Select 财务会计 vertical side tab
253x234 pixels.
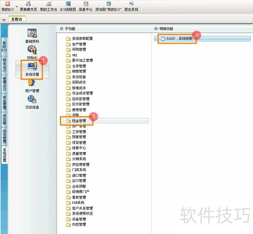click(4, 65)
